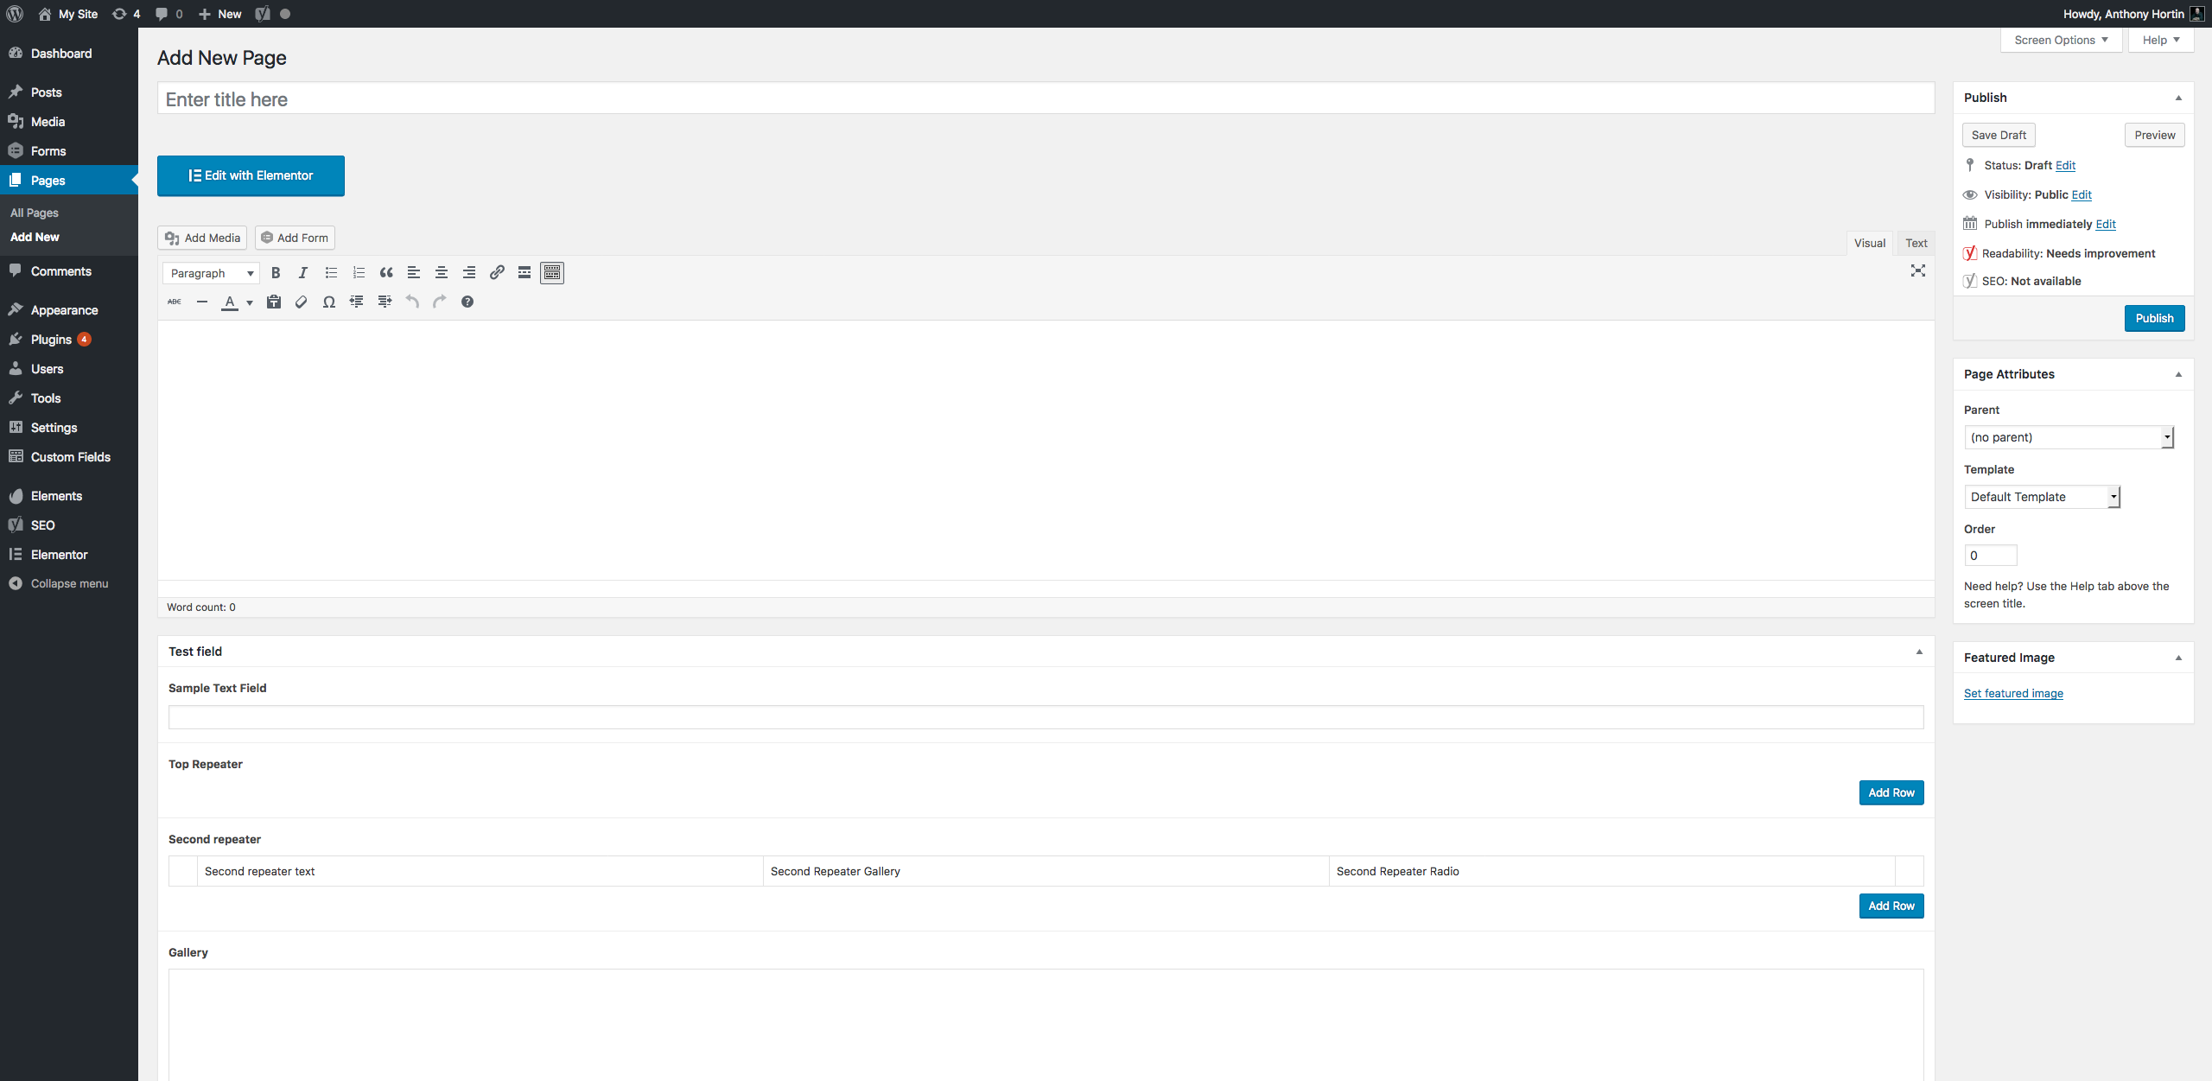Click Set featured image link
Image resolution: width=2212 pixels, height=1081 pixels.
[x=2013, y=693]
